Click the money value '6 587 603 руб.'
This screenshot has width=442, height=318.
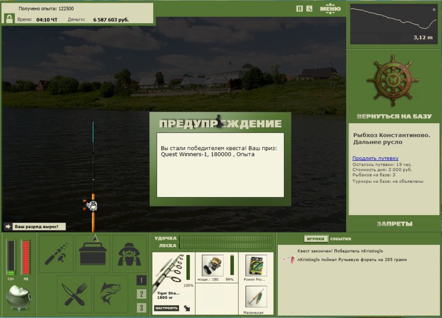[x=111, y=20]
